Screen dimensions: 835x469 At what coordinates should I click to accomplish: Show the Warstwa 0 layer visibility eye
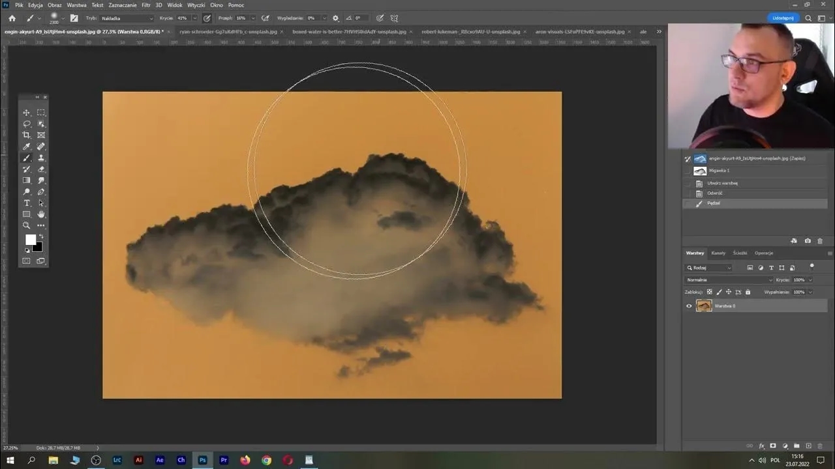coord(689,306)
